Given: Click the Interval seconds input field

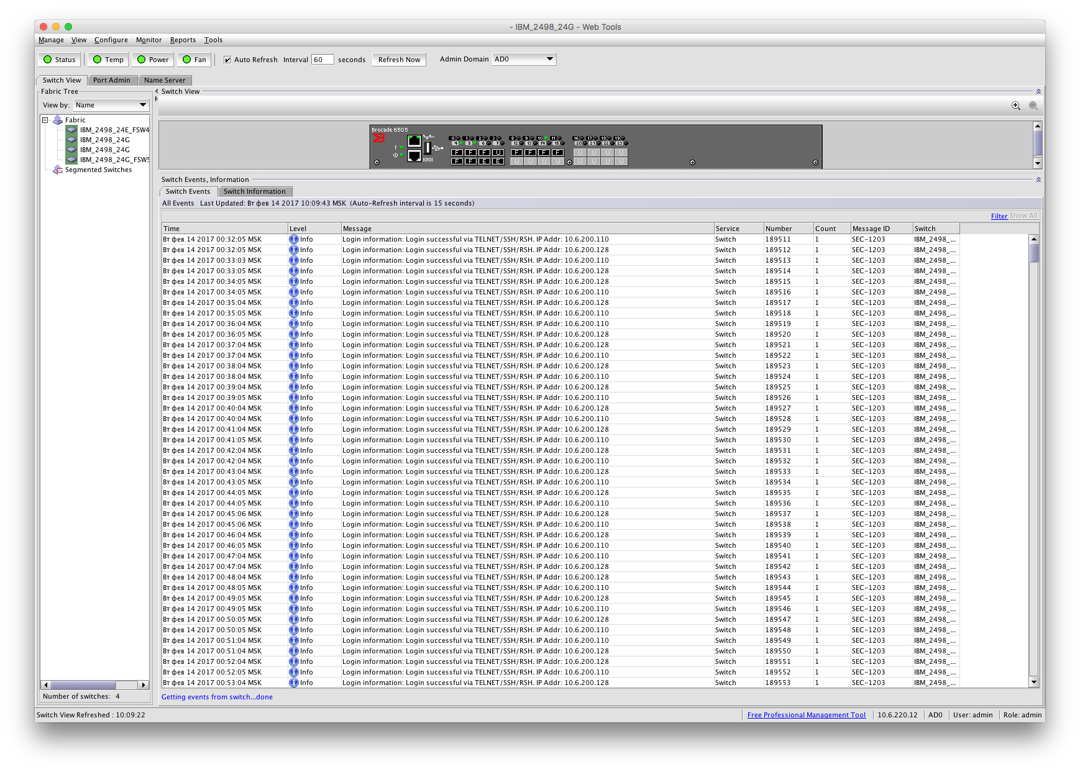Looking at the screenshot, I should [x=323, y=60].
